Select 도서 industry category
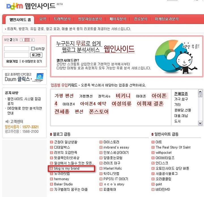This screenshot has height=197, width=204. (177, 121)
